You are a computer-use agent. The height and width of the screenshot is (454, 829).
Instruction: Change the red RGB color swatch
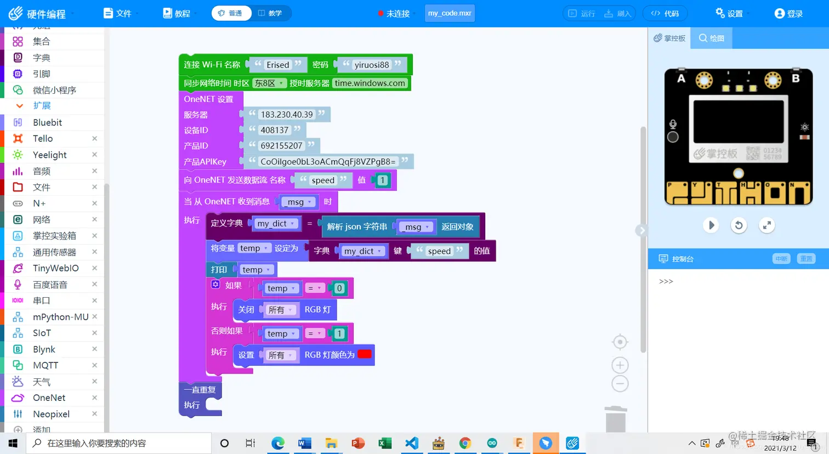click(x=364, y=354)
